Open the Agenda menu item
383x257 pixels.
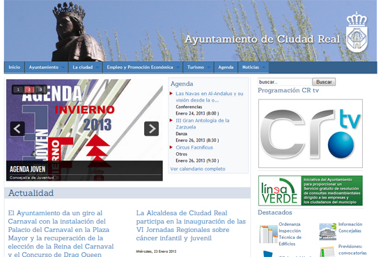(226, 67)
